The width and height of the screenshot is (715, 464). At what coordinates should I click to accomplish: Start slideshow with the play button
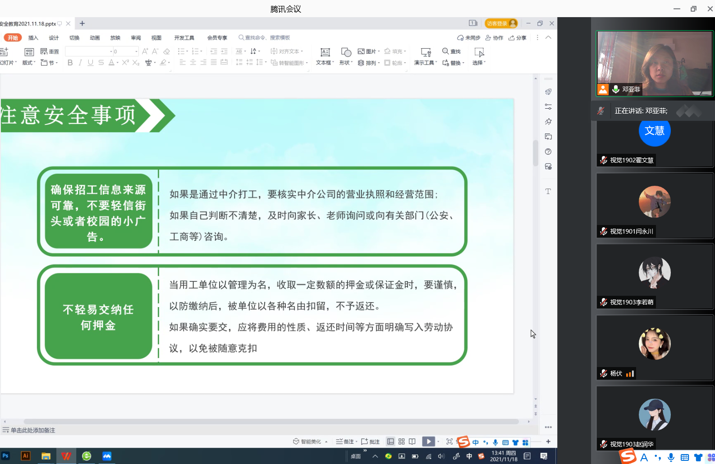(428, 441)
